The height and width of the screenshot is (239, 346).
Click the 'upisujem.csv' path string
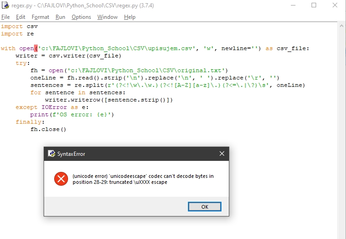pos(117,48)
